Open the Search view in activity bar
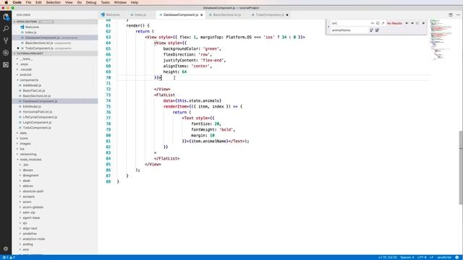Screen dimensions: 463x260 tap(6, 29)
